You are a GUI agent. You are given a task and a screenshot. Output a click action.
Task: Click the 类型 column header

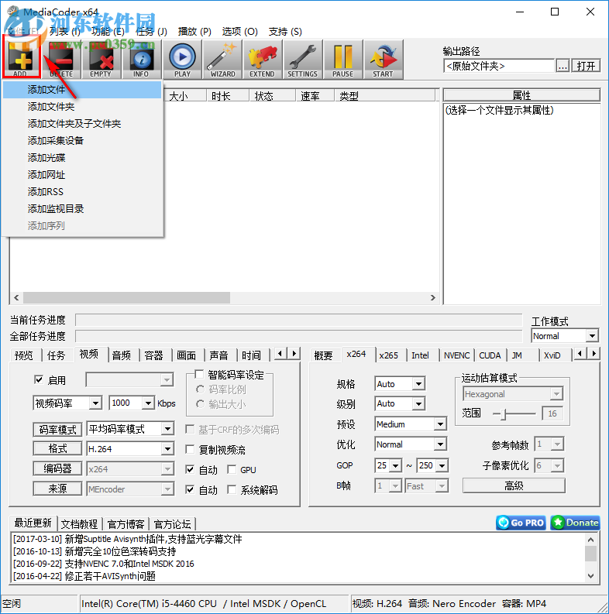pyautogui.click(x=385, y=96)
